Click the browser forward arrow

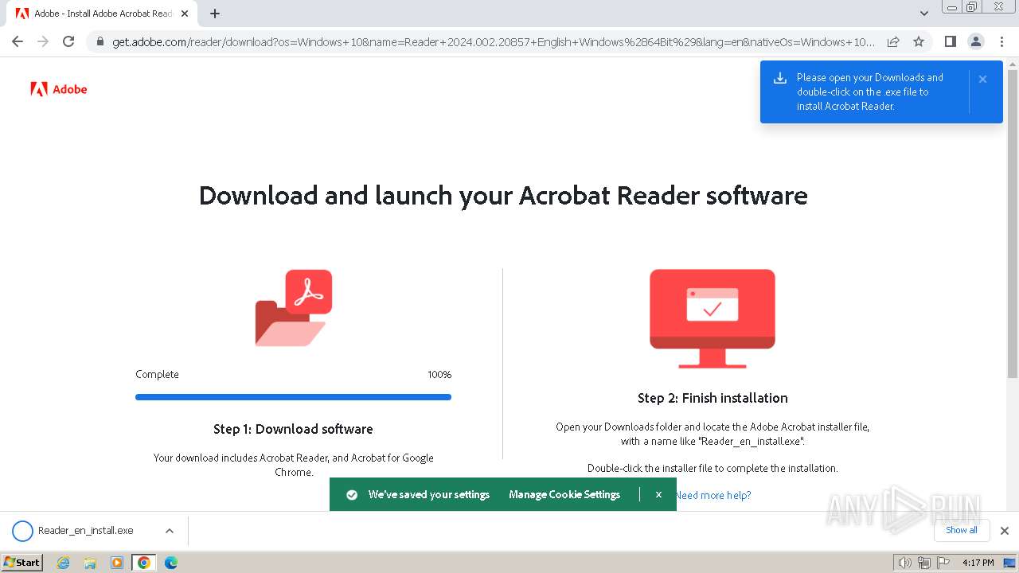coord(43,41)
